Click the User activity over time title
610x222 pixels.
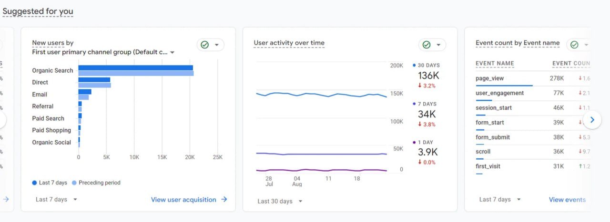289,43
